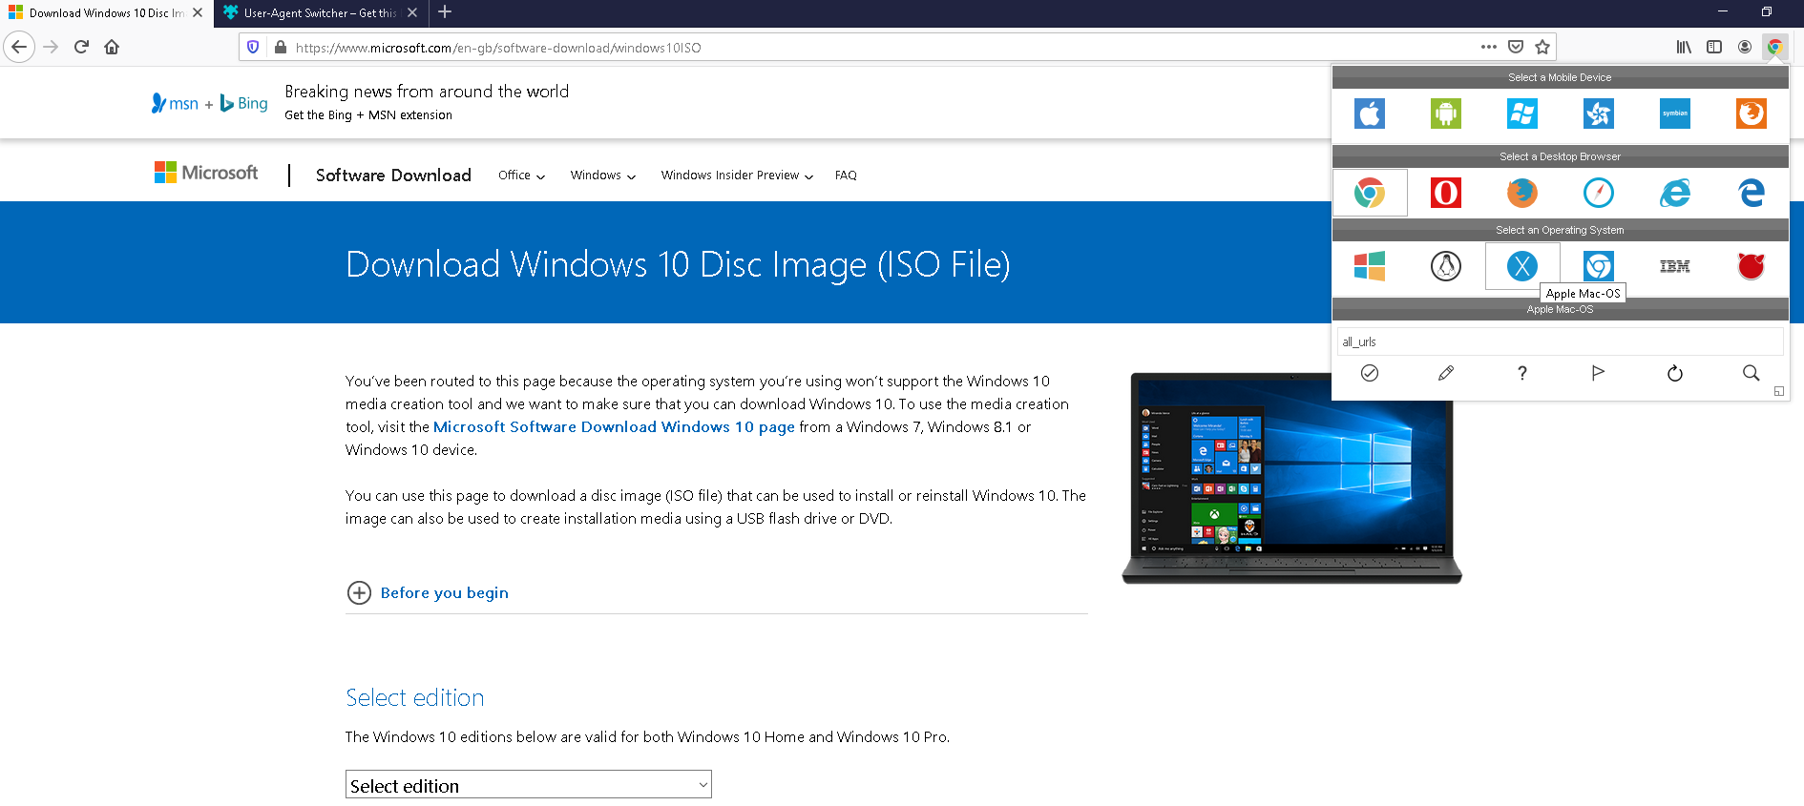Select Chrome OS as the operating system
Viewport: 1804px width, 806px height.
pos(1599,266)
